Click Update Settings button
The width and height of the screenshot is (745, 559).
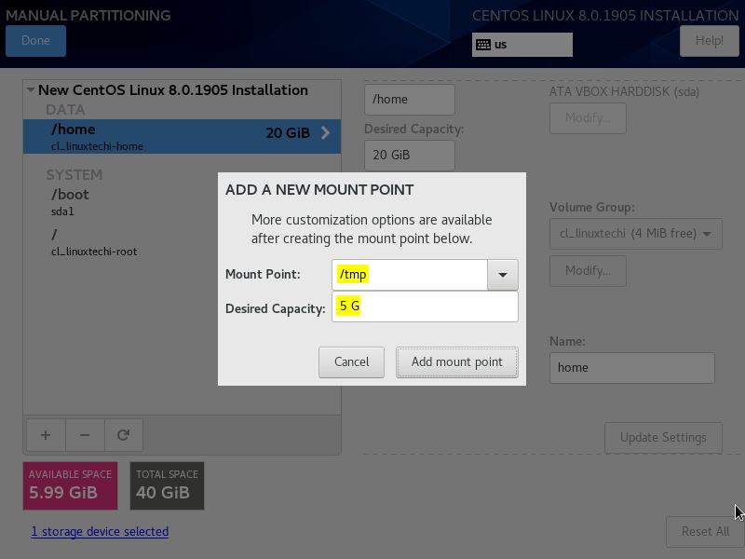click(663, 437)
